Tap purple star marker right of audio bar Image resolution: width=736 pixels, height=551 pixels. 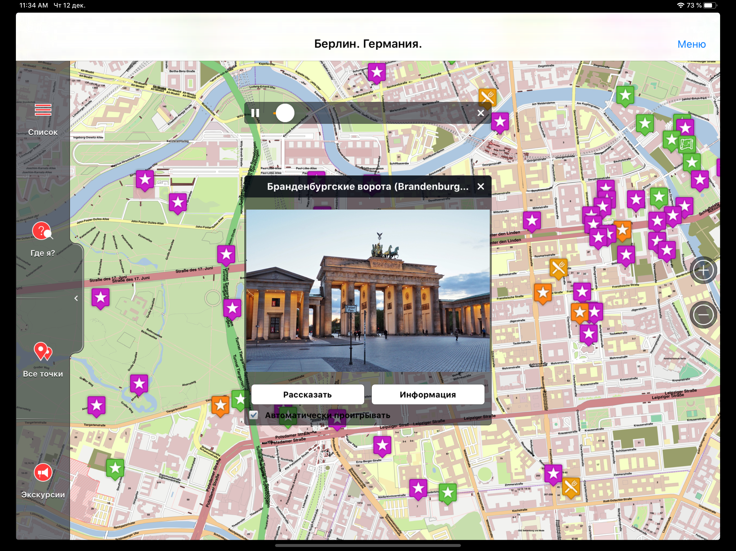(x=500, y=122)
